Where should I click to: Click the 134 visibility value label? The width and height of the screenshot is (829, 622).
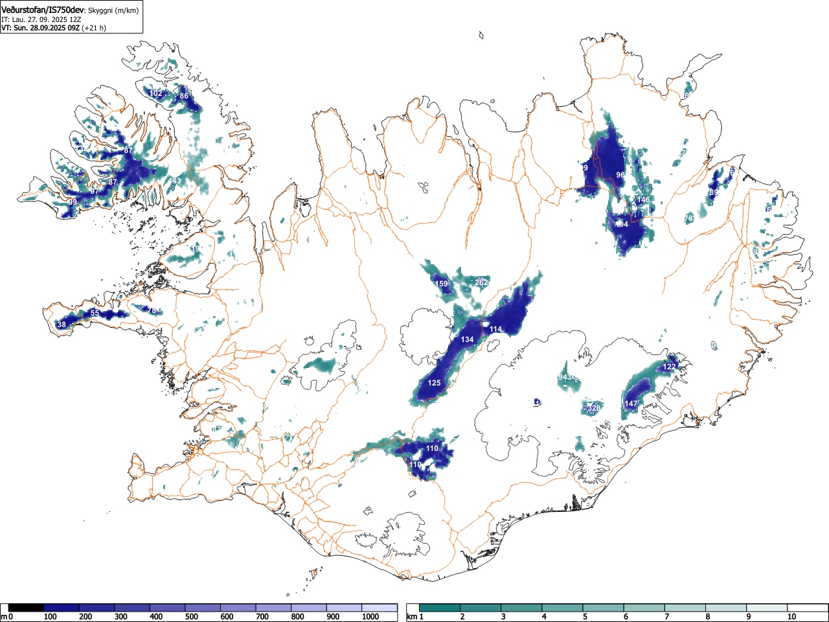pyautogui.click(x=467, y=340)
